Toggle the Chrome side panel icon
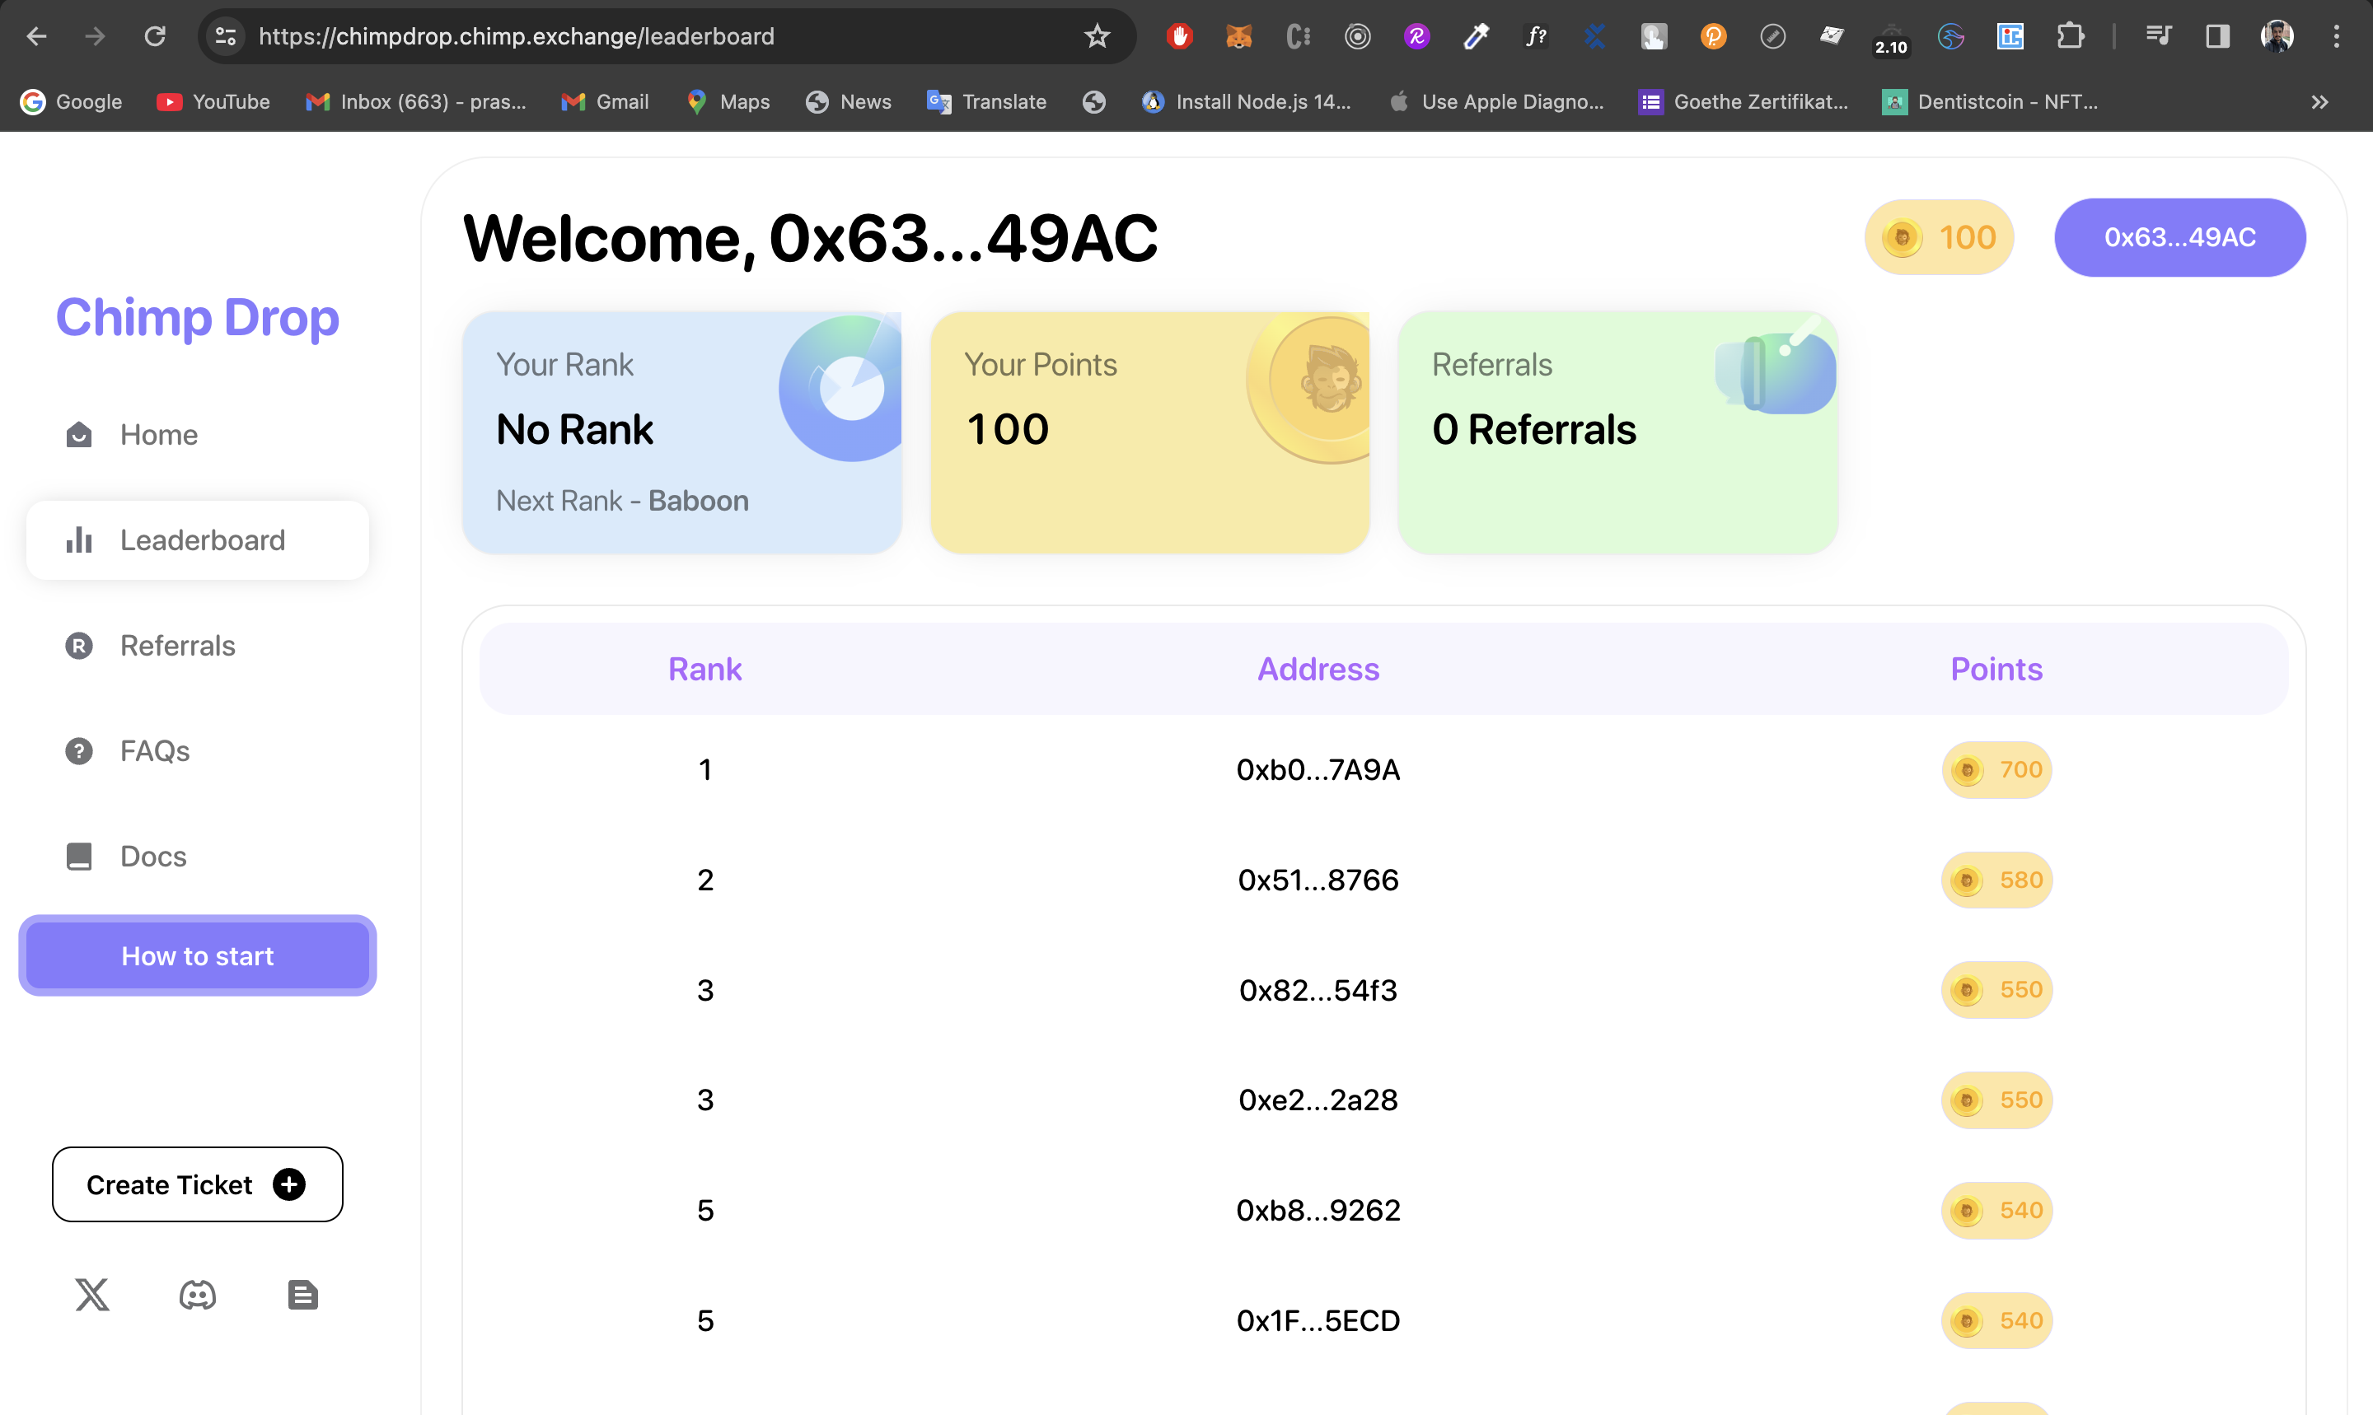 pyautogui.click(x=2217, y=36)
